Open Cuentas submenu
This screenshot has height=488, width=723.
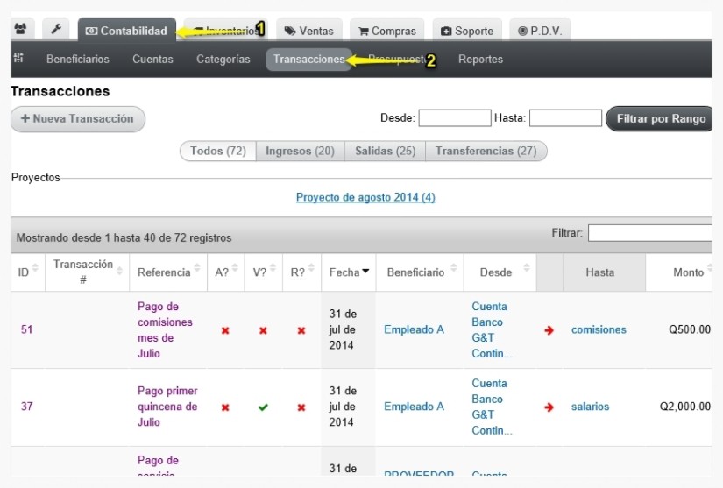pyautogui.click(x=152, y=59)
